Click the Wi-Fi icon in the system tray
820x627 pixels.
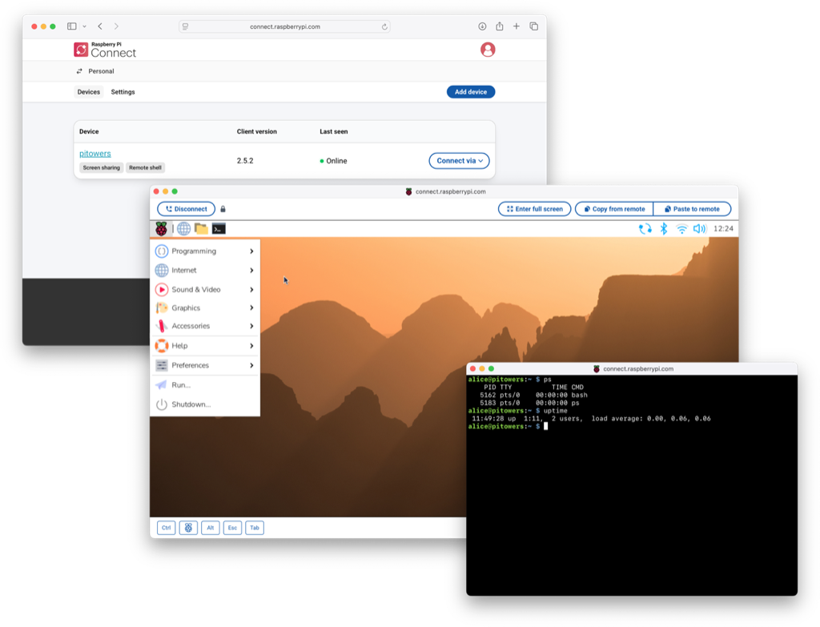coord(681,228)
